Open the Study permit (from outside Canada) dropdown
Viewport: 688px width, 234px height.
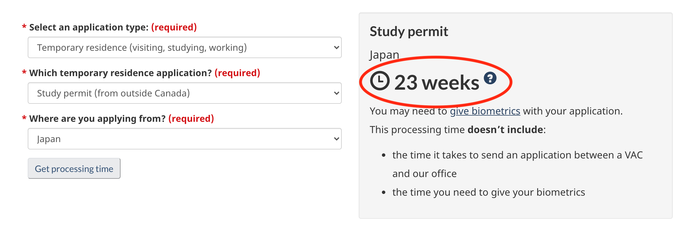184,93
